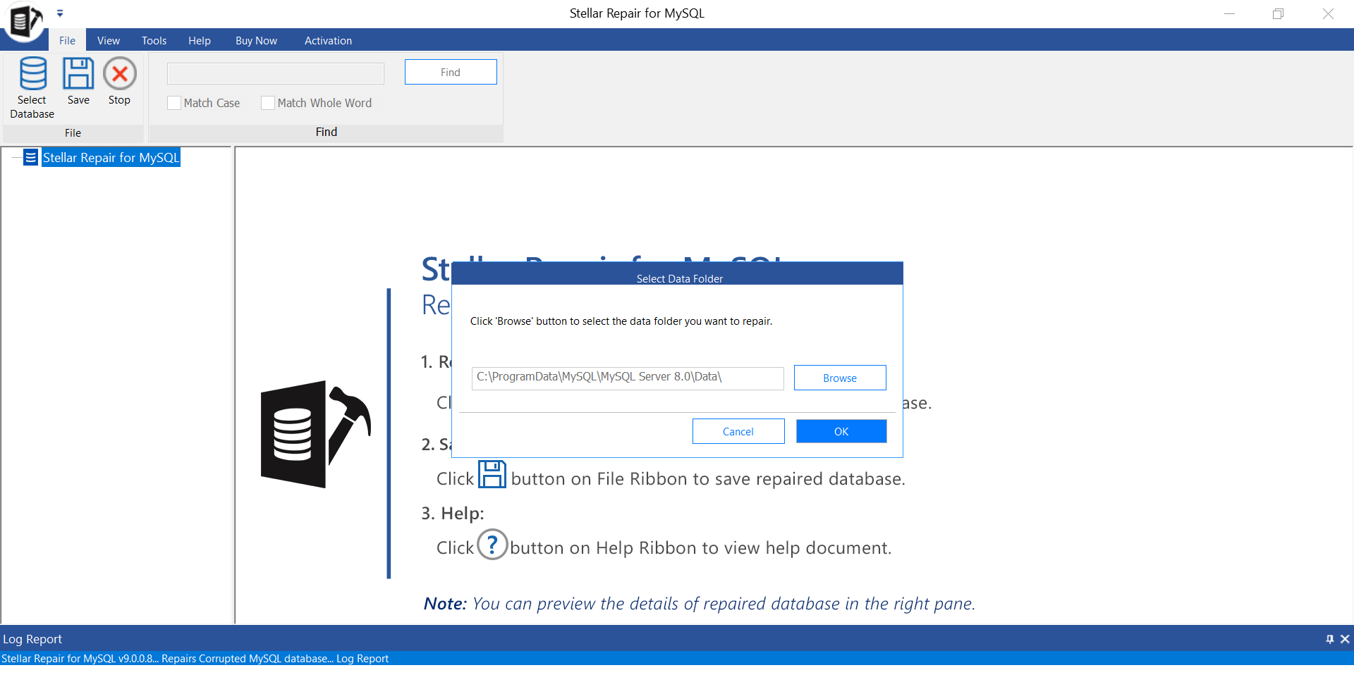Click Browse to choose a data folder
The image size is (1354, 682).
pyautogui.click(x=839, y=378)
